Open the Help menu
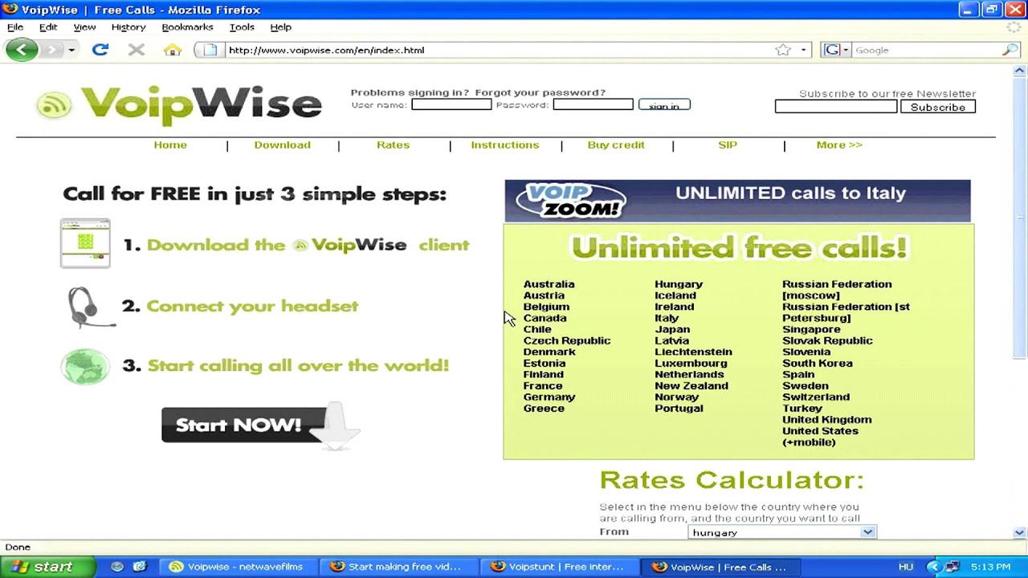 (x=280, y=26)
